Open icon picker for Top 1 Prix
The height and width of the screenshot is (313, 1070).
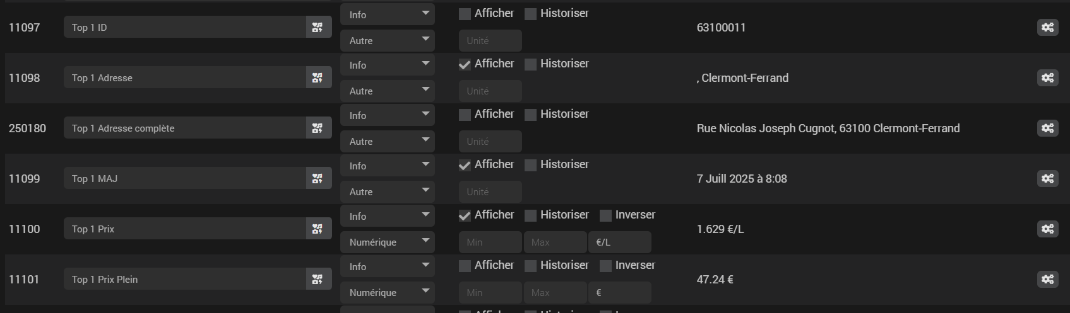coord(319,229)
